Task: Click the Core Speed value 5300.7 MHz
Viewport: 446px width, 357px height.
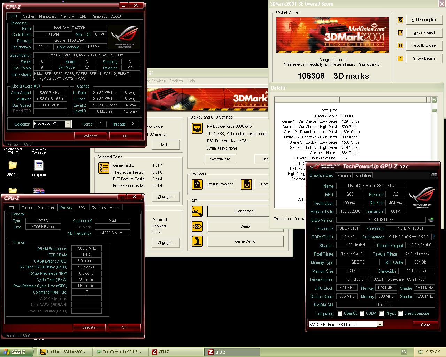Action: click(50, 93)
